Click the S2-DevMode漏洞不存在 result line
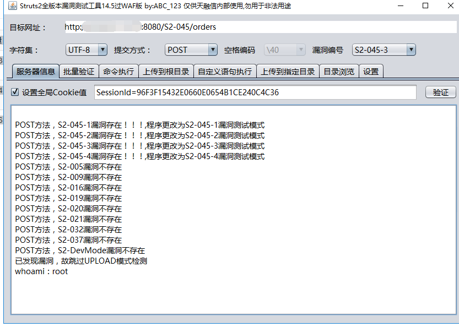459x327 pixels. pos(80,250)
